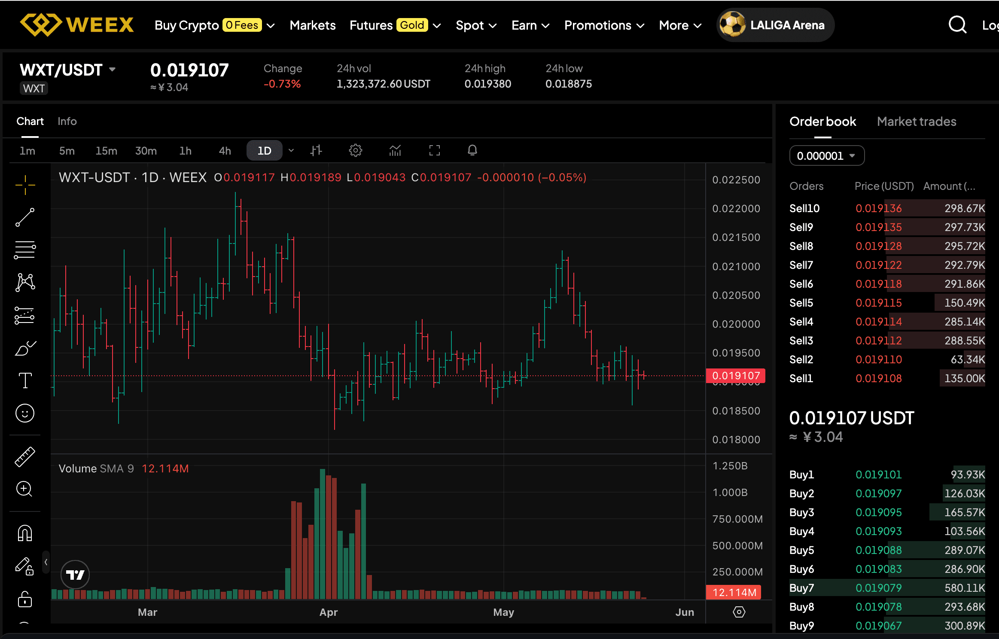The image size is (999, 639).
Task: Expand the Earn menu
Action: point(530,25)
